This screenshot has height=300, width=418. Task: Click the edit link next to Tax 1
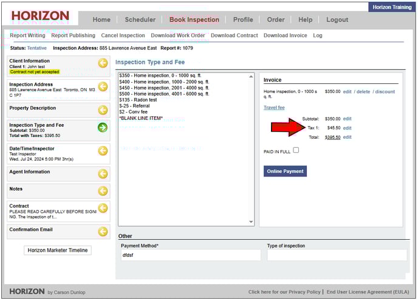(x=348, y=128)
